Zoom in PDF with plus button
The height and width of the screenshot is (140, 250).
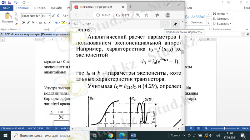pos(155,24)
